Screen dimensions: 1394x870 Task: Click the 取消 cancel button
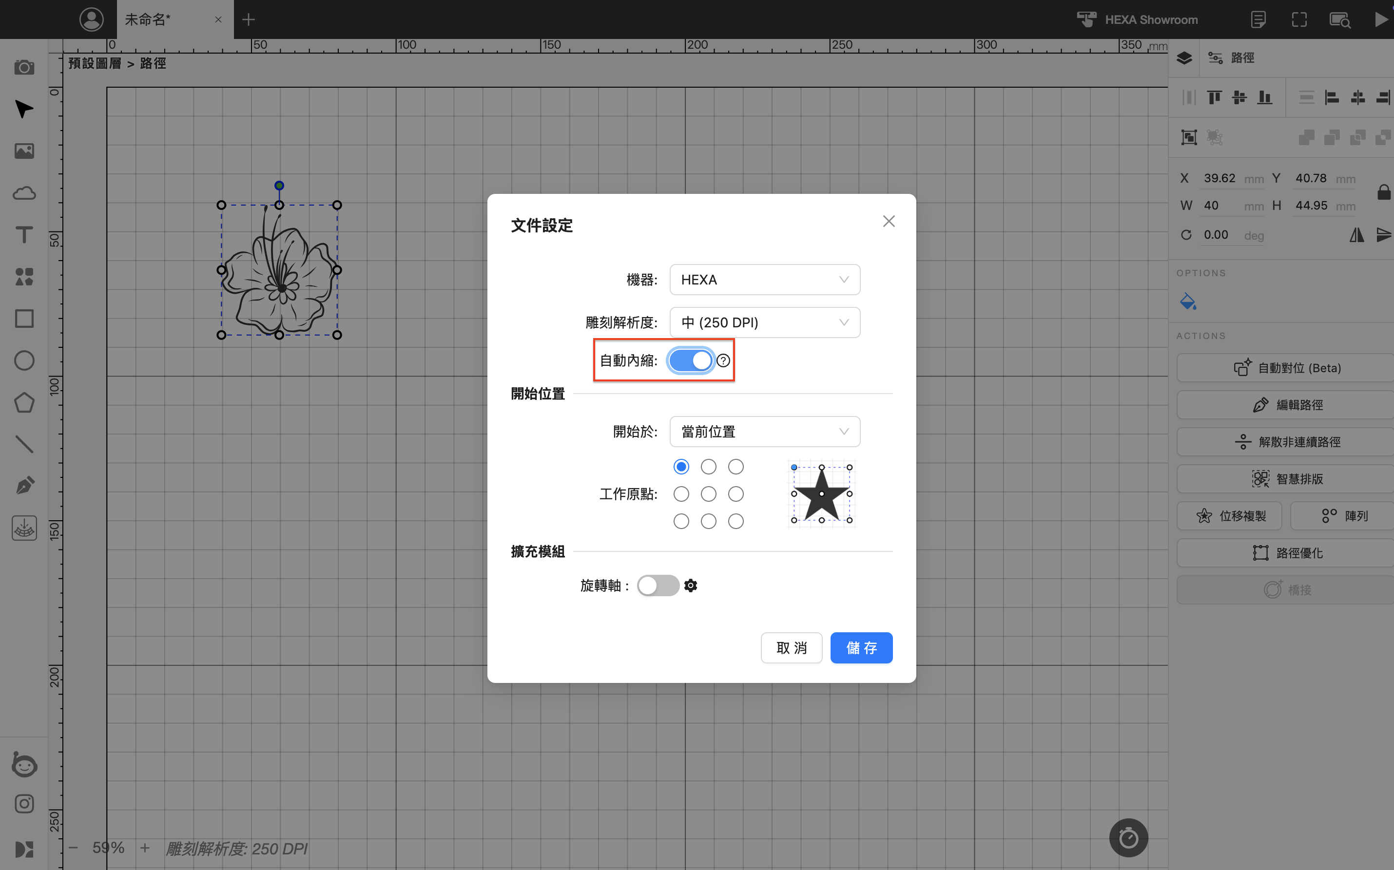791,648
